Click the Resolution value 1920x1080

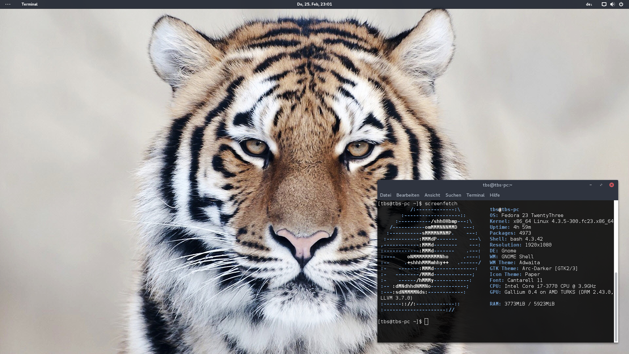click(x=538, y=245)
